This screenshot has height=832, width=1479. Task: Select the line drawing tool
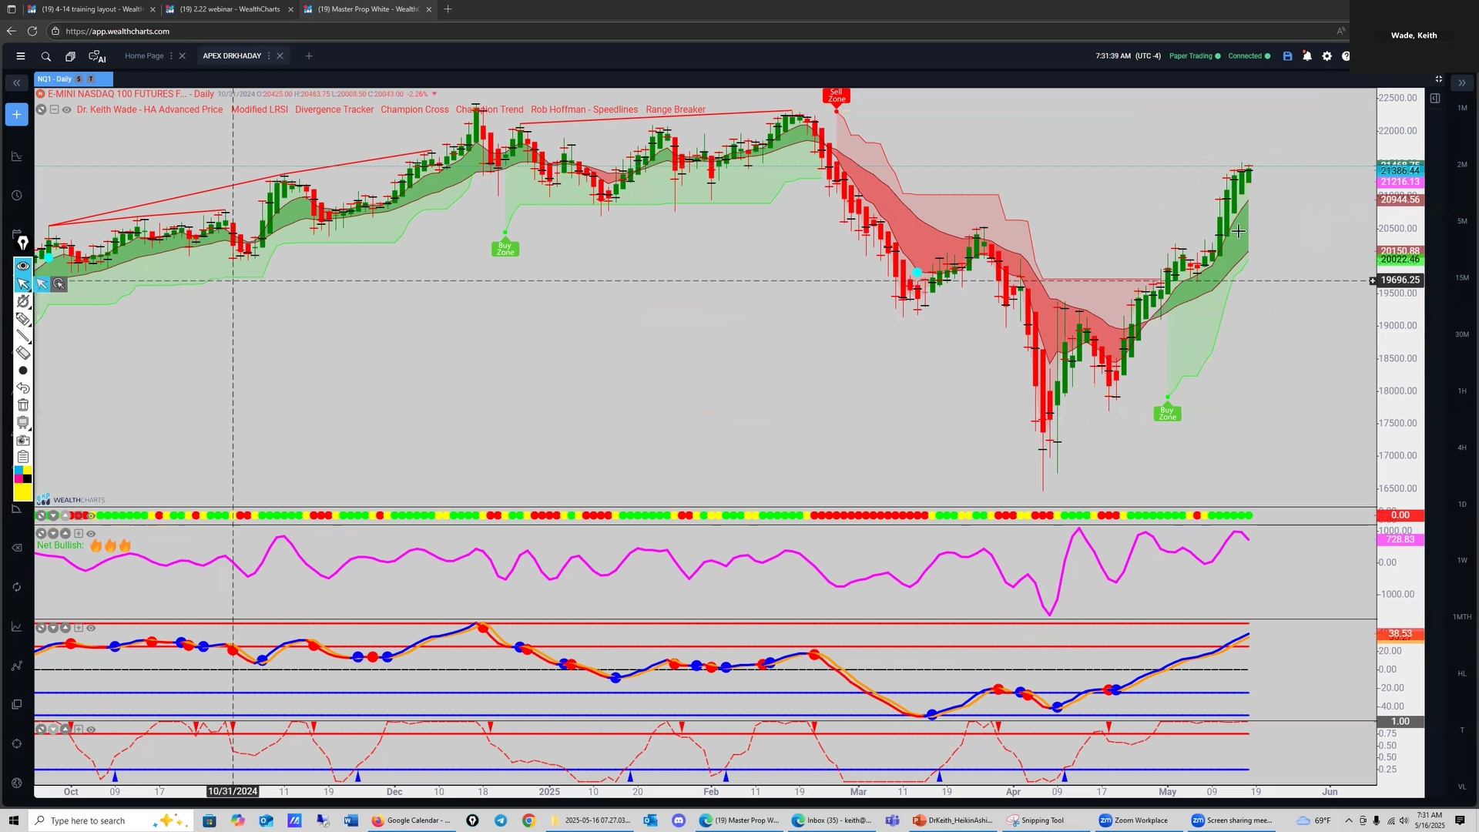[x=23, y=336]
